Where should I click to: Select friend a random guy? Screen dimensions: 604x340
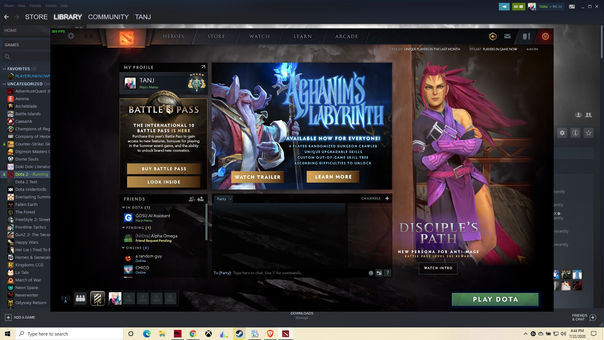(164, 258)
